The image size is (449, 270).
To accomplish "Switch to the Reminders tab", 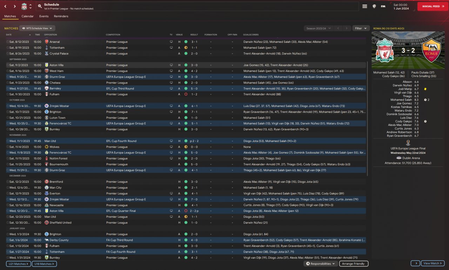I will pos(61,16).
